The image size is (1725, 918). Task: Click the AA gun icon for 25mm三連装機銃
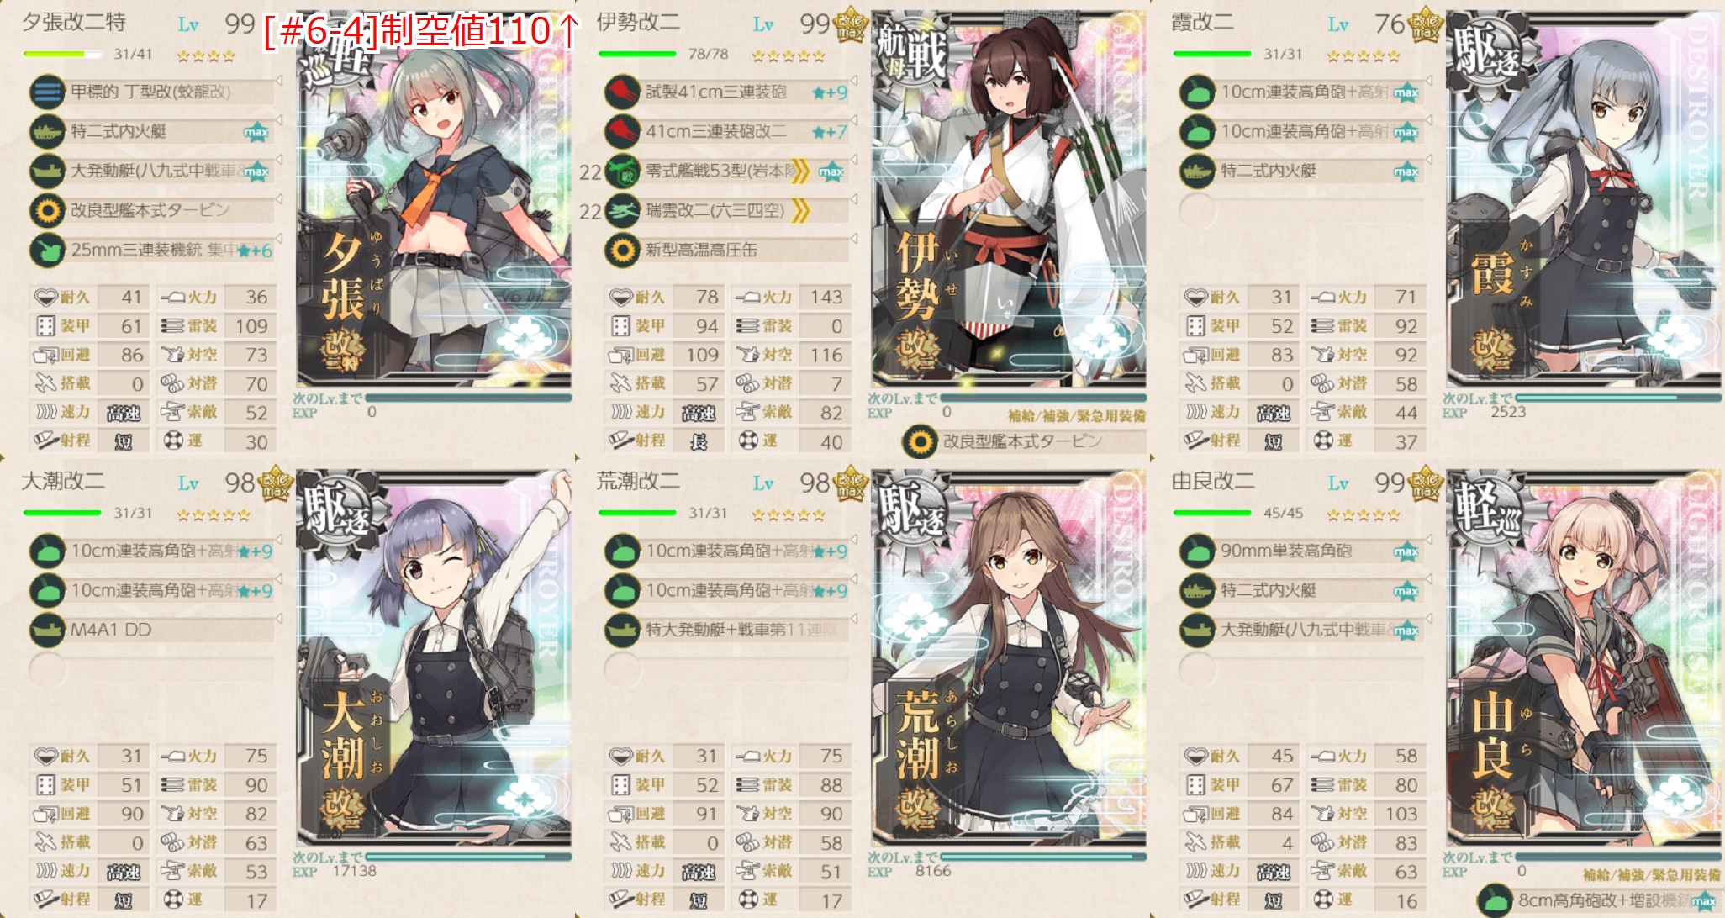pyautogui.click(x=47, y=251)
